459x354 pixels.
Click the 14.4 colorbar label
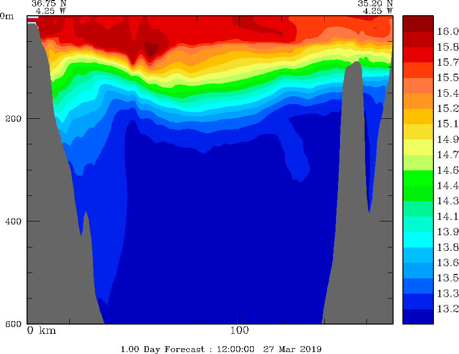tap(448, 186)
